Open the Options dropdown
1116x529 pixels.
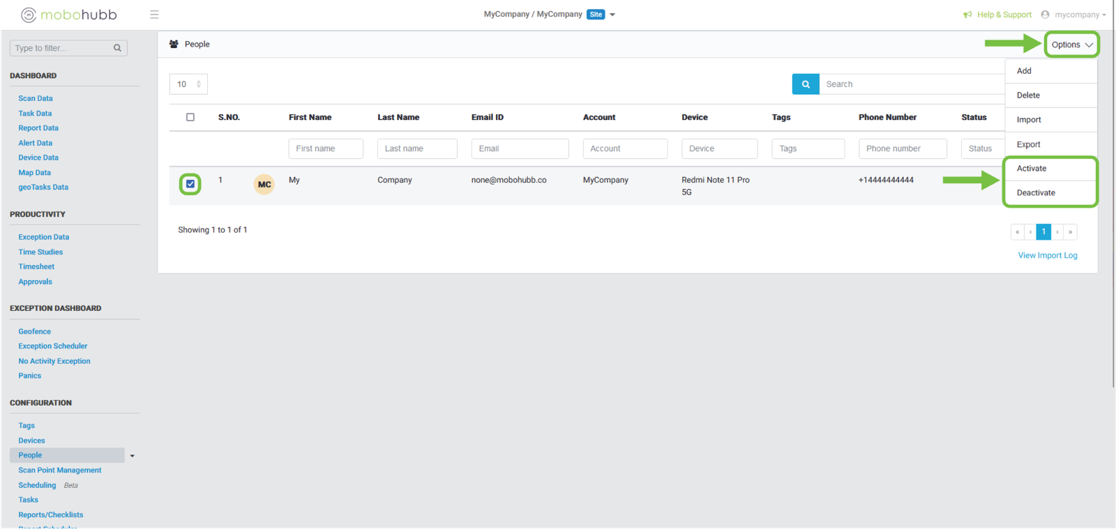coord(1071,45)
